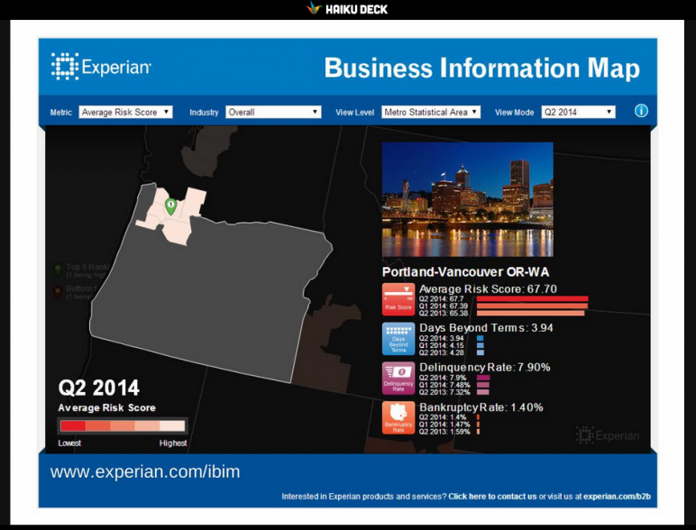Click 'Average Risk Score: 67.70' text
The height and width of the screenshot is (530, 696).
pyautogui.click(x=488, y=289)
